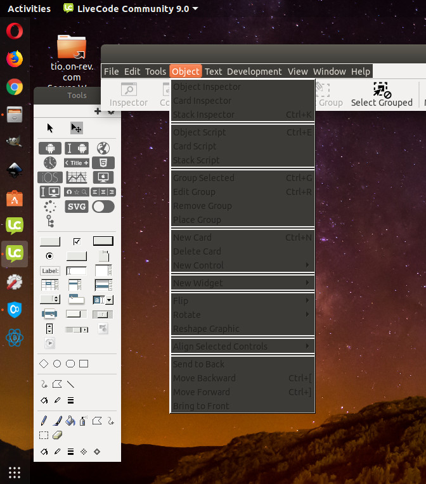Screen dimensions: 426x484
Task: Select the blue paint Bucket tool
Action: [70, 421]
